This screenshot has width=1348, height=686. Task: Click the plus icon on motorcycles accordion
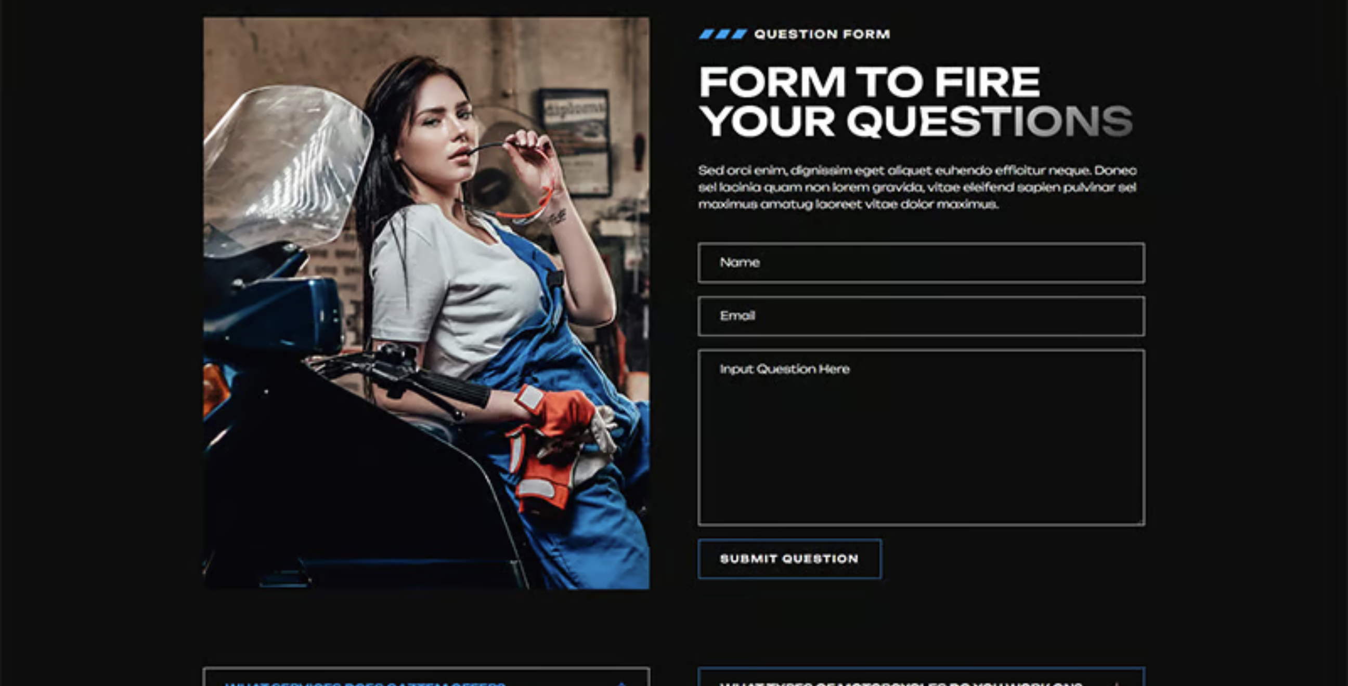click(x=1116, y=683)
